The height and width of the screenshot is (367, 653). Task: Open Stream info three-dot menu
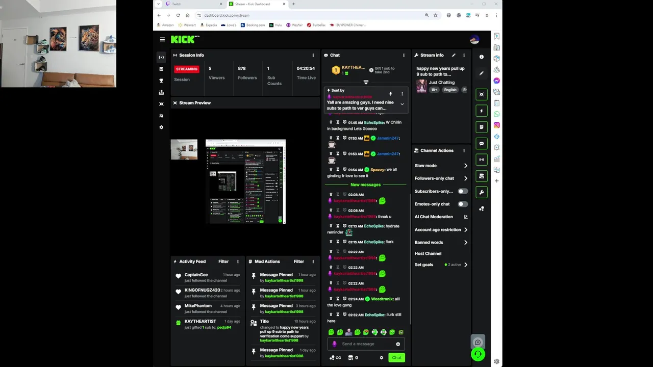[464, 55]
